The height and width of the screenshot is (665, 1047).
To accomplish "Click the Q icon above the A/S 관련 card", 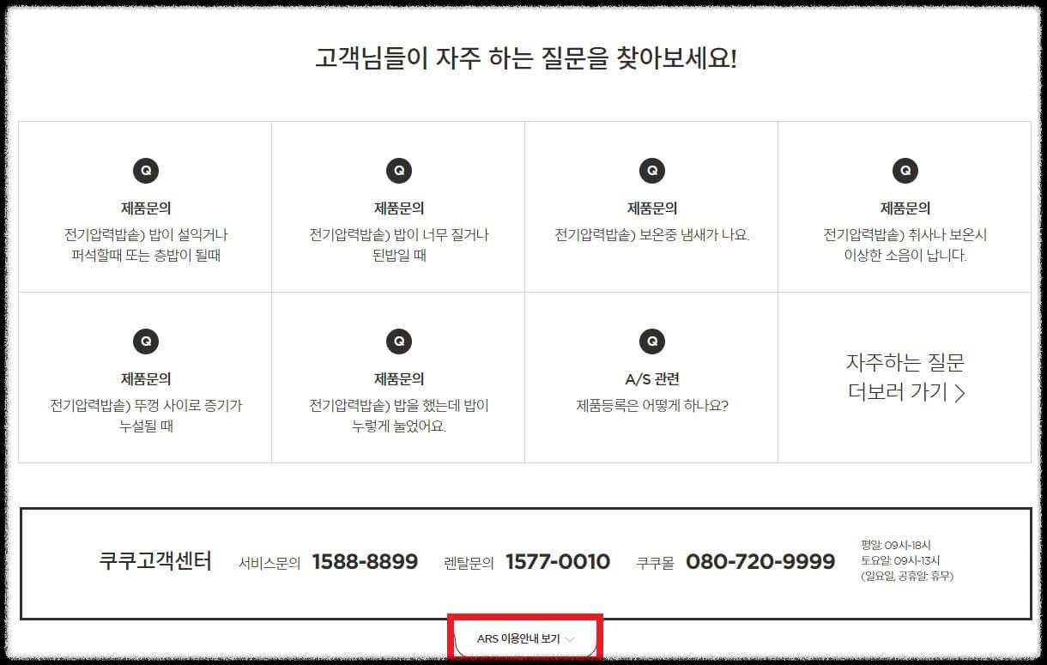I will tap(652, 341).
